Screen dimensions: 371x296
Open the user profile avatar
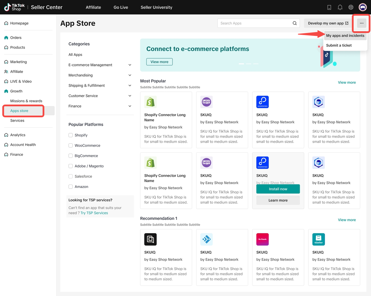(x=363, y=7)
